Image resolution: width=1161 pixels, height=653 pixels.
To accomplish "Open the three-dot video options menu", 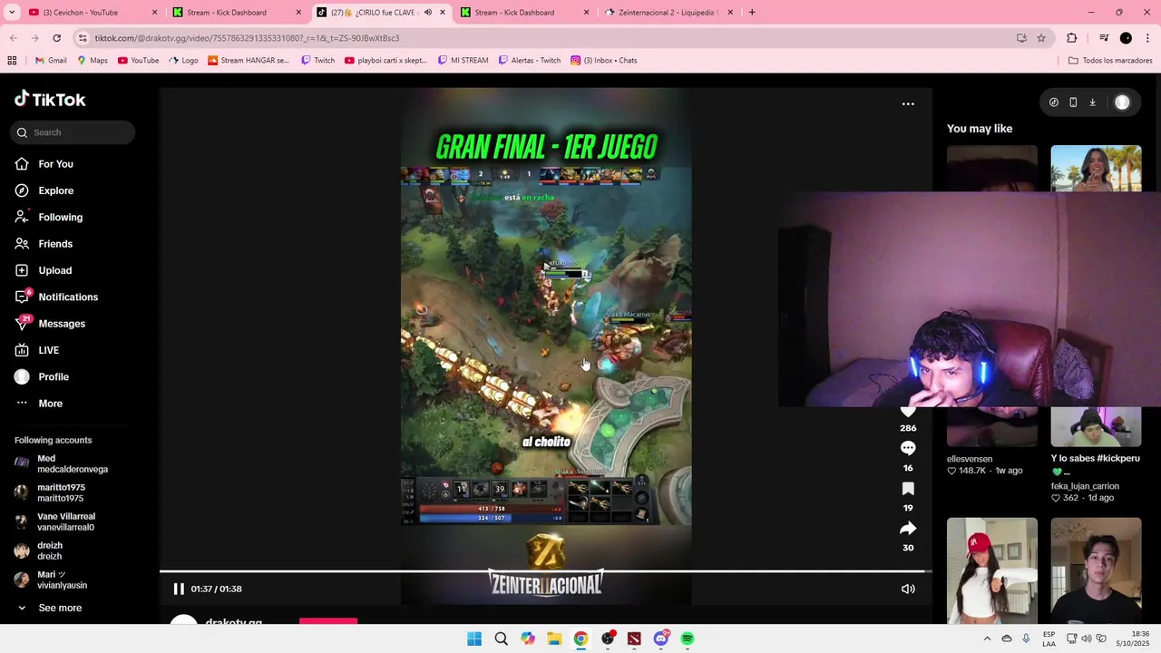I will (x=908, y=104).
